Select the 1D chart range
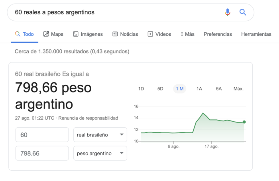 tap(141, 89)
